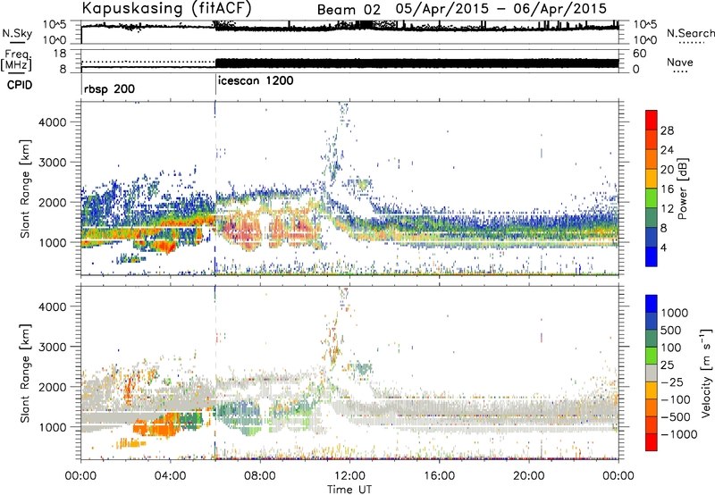The width and height of the screenshot is (715, 495).
Task: Click the plot title 'Kapuskasing (fitACF)'
Action: click(x=166, y=9)
